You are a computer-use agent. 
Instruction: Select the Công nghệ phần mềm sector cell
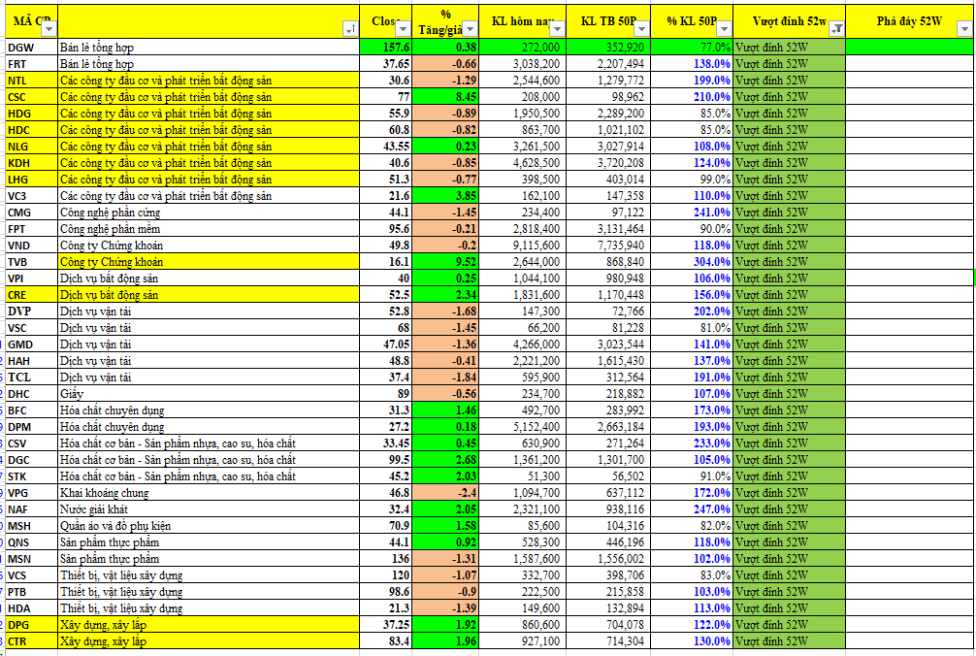point(208,229)
